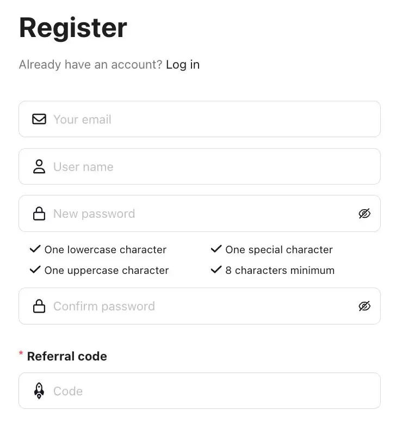This screenshot has height=428, width=396.
Task: Click checkmark beside One lowercase character
Action: tap(35, 249)
